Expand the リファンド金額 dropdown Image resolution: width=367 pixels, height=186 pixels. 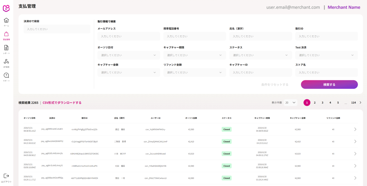195,72
